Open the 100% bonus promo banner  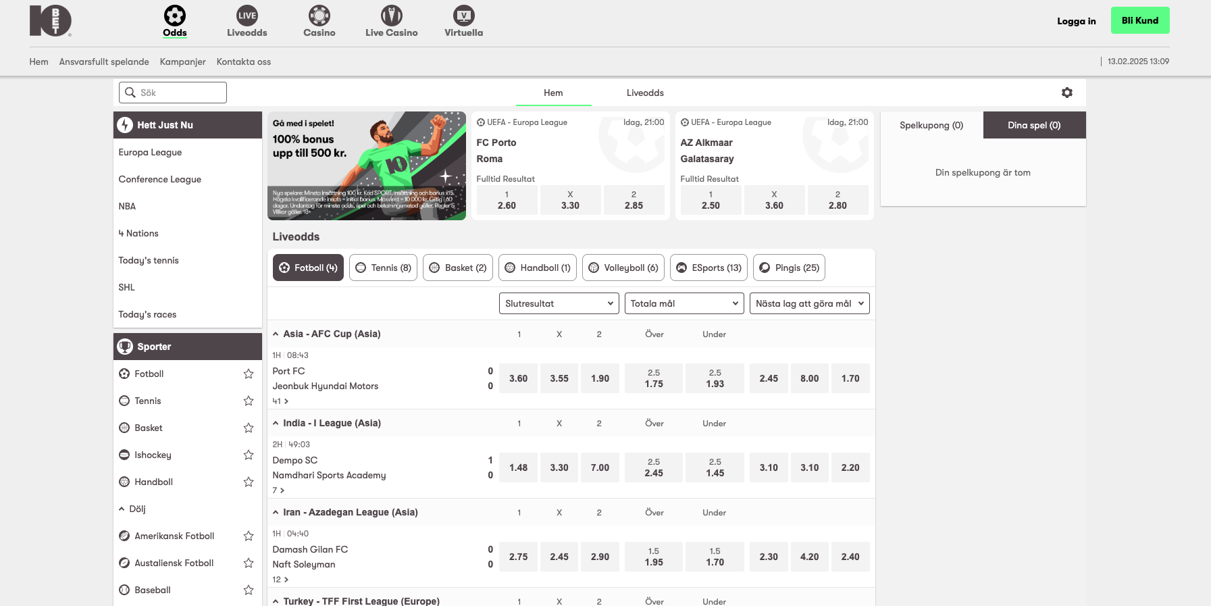click(367, 166)
